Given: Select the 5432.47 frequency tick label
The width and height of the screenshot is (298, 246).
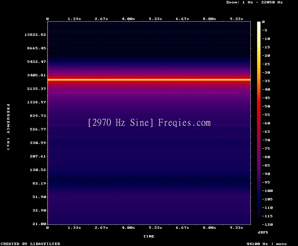Looking at the screenshot, I should (x=36, y=62).
